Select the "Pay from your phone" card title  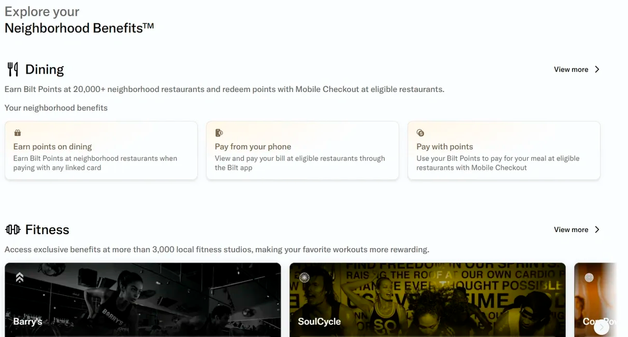[253, 147]
